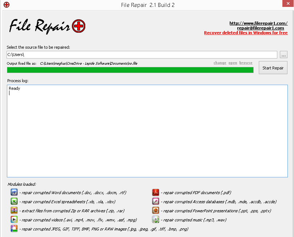
Task: Click 'repair corrupted PowerPoint presentations' text
Action: [217, 211]
